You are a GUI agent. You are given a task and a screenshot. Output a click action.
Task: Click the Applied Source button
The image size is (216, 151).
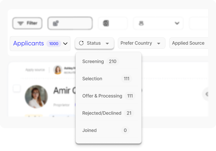pyautogui.click(x=189, y=43)
